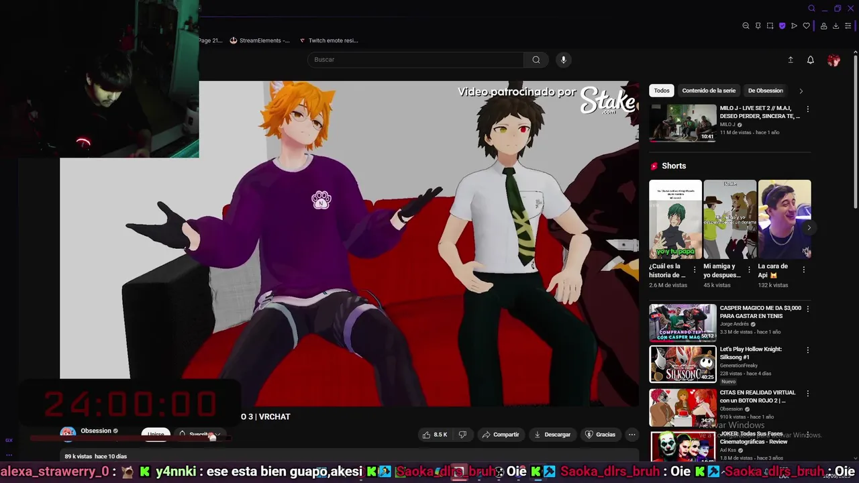Select the Contenido de la serie chip
Image resolution: width=859 pixels, height=483 pixels.
tap(709, 91)
